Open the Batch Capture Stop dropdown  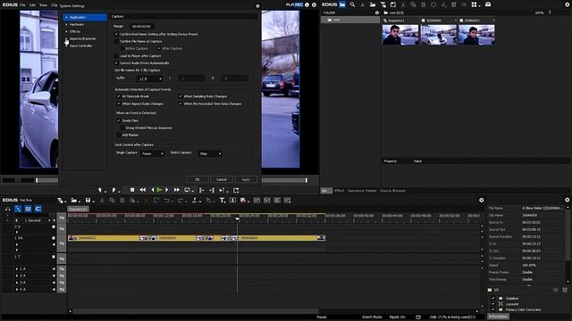(210, 153)
